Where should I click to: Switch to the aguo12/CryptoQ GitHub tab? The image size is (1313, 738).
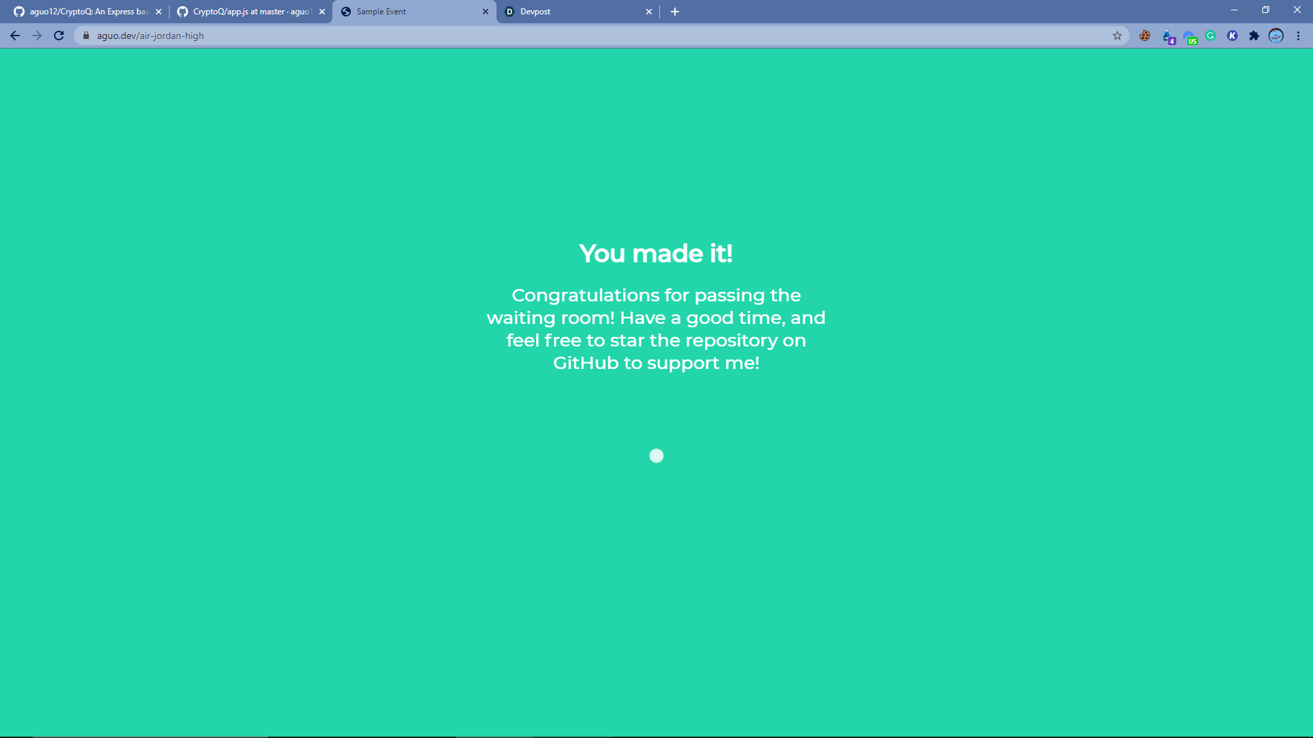tap(82, 12)
